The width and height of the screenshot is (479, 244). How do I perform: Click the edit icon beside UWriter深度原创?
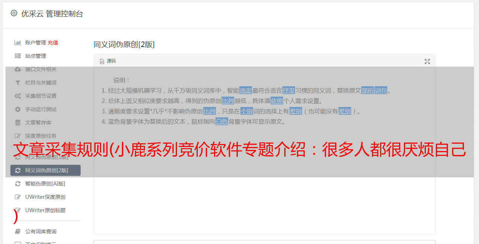pos(17,197)
